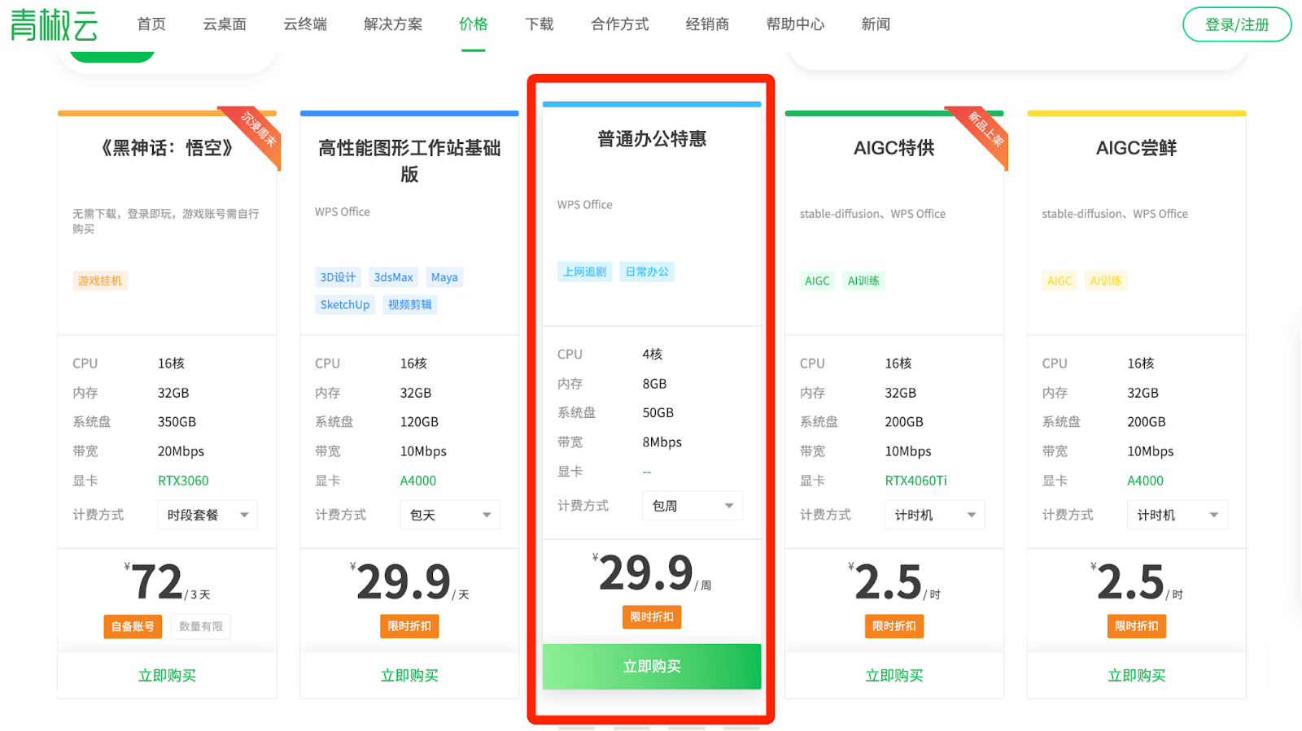Click the RTX4060Ti graphics card link
The width and height of the screenshot is (1302, 731).
coord(916,481)
